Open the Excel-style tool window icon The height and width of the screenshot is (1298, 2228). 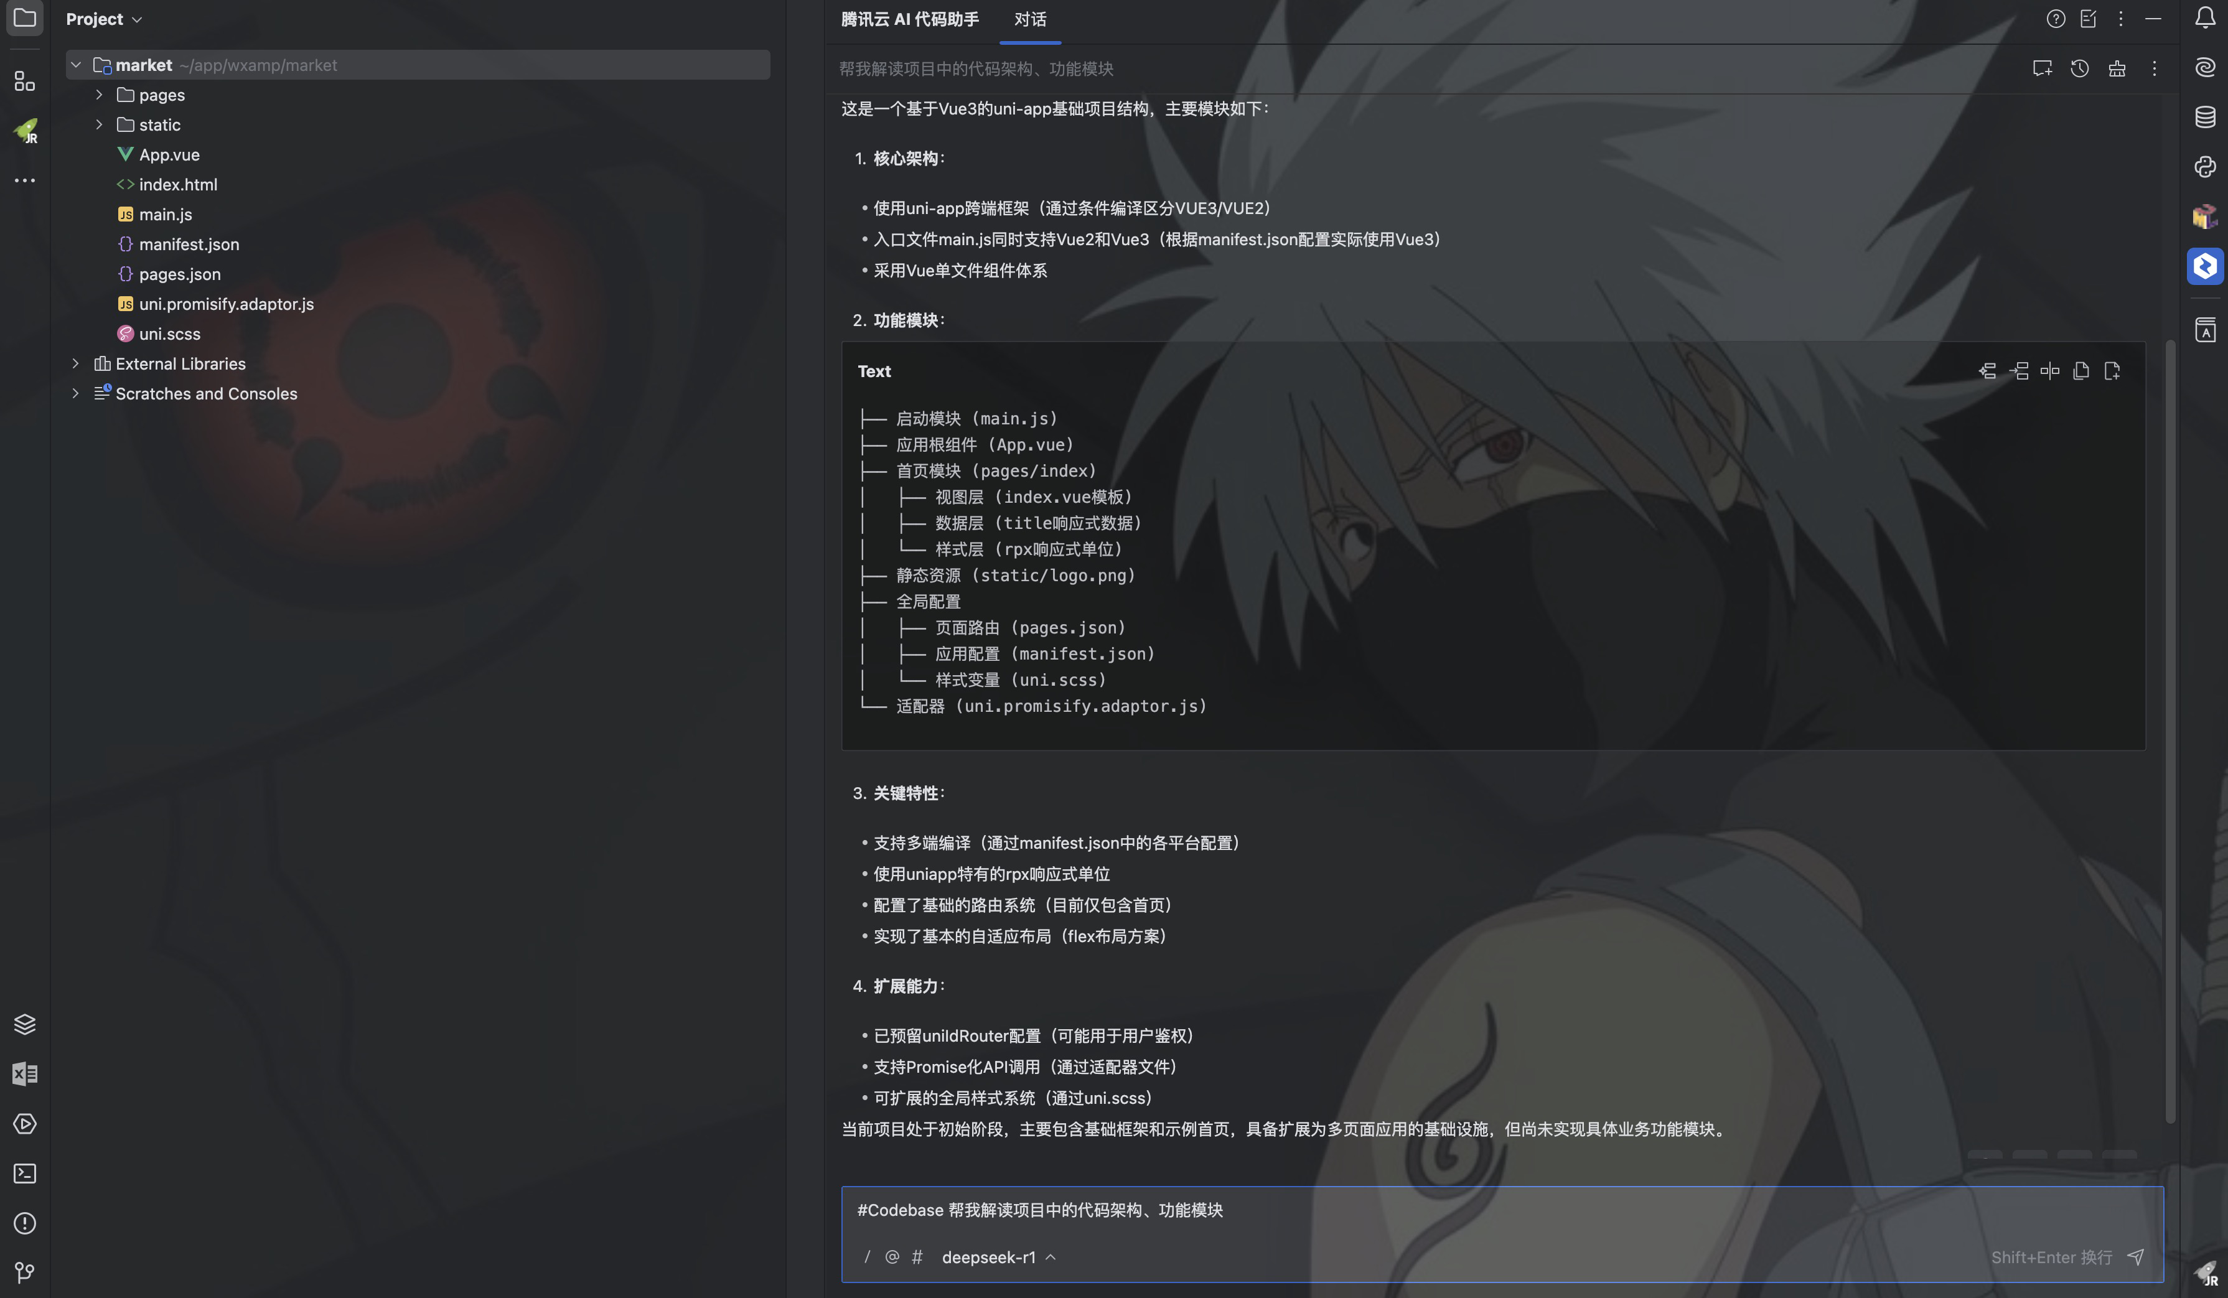[x=25, y=1073]
